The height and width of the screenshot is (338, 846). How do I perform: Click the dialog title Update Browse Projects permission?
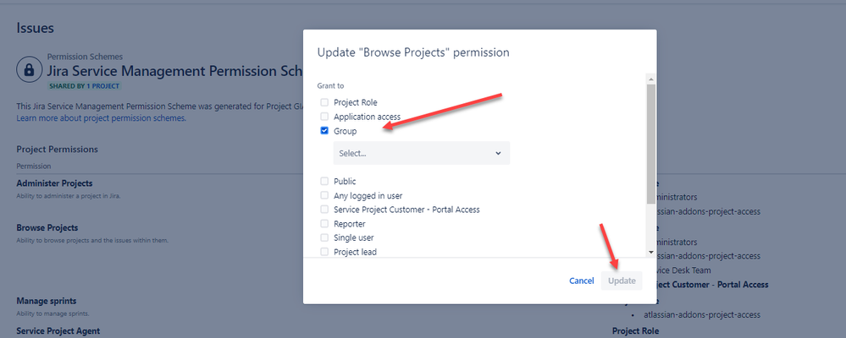pyautogui.click(x=413, y=52)
